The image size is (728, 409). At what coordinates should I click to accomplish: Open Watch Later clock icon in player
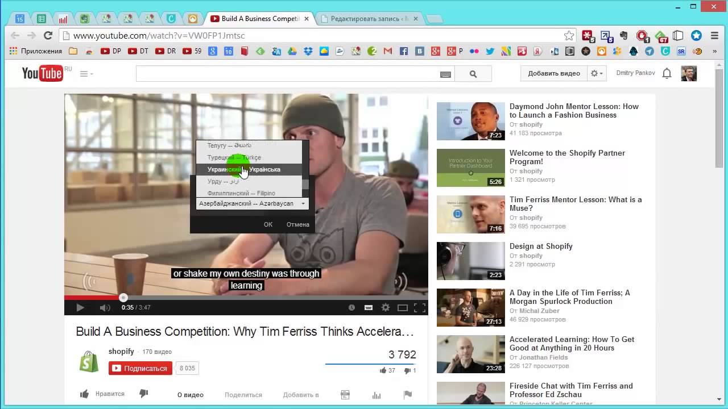(351, 307)
